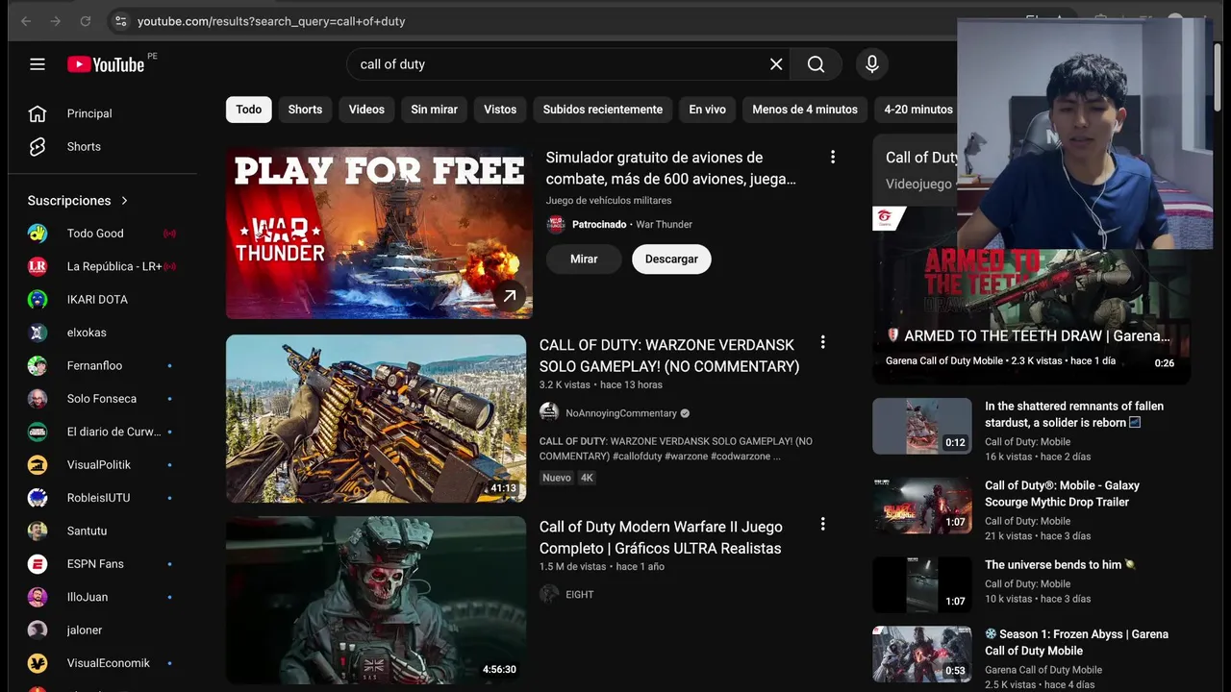Select the Todo filter chip

click(249, 110)
